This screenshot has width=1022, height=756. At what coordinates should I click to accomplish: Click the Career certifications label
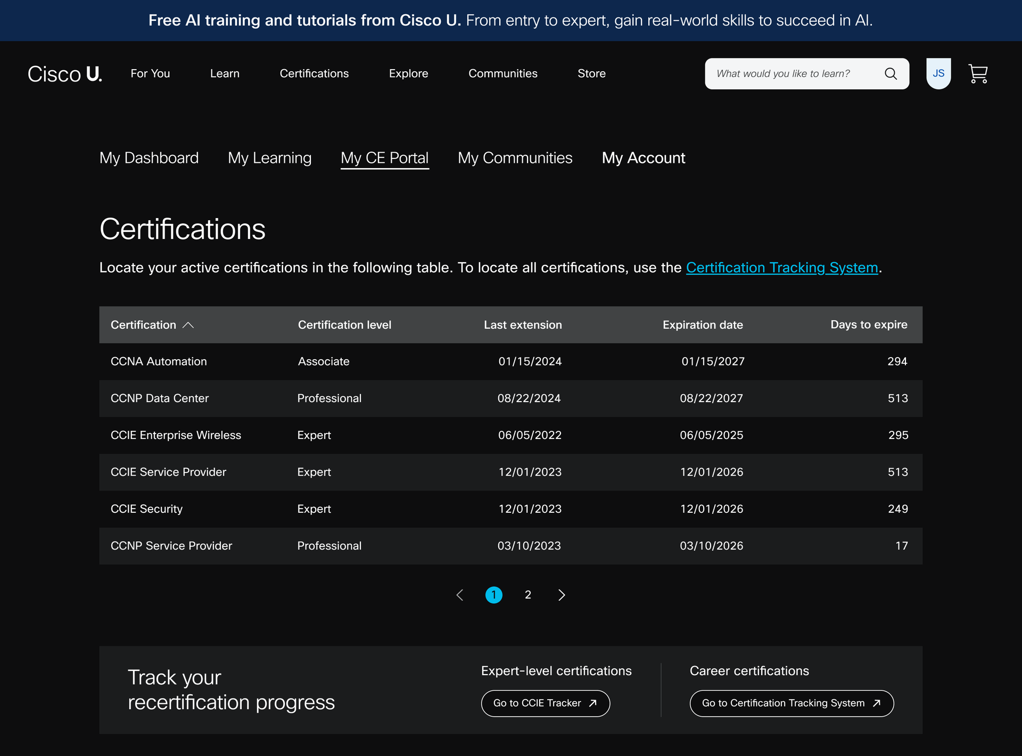[749, 671]
